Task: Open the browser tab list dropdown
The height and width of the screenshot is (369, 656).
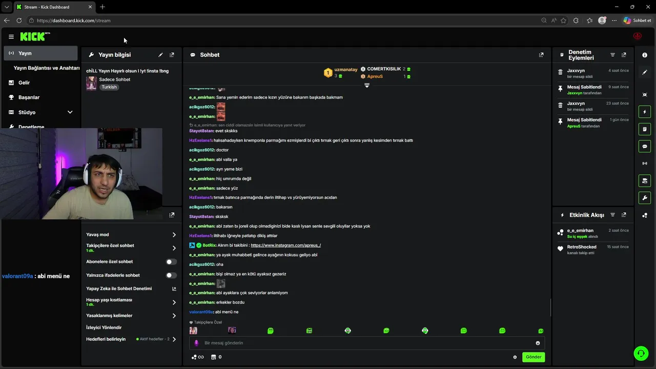Action: coord(6,7)
